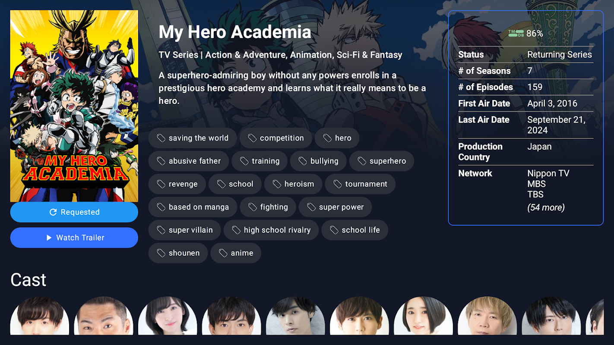
Task: Click the 'school life' keyword tag
Action: pyautogui.click(x=355, y=230)
